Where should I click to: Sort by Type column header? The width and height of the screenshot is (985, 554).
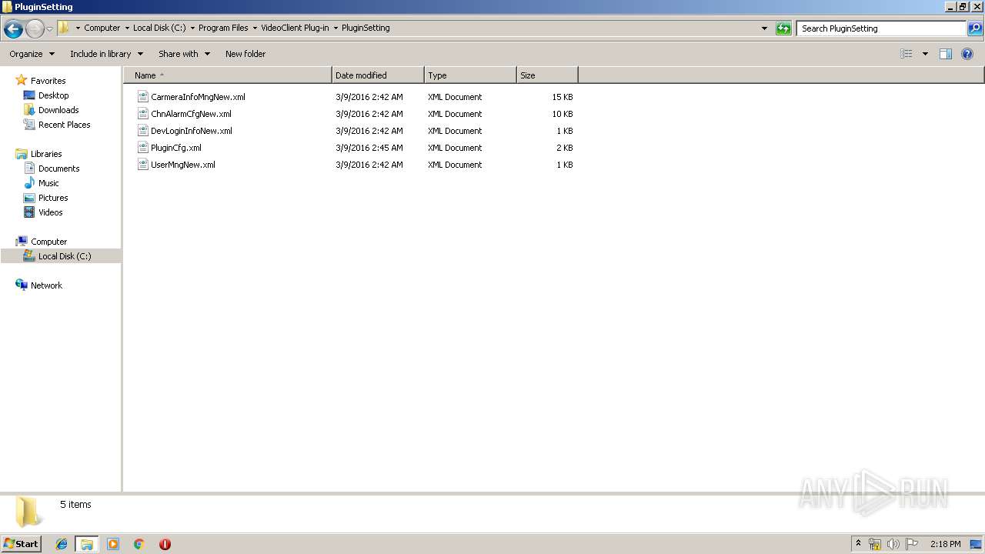[470, 75]
